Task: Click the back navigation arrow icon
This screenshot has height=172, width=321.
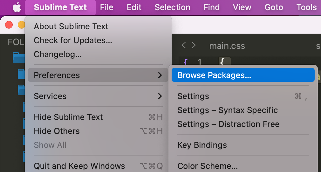Action: point(183,45)
